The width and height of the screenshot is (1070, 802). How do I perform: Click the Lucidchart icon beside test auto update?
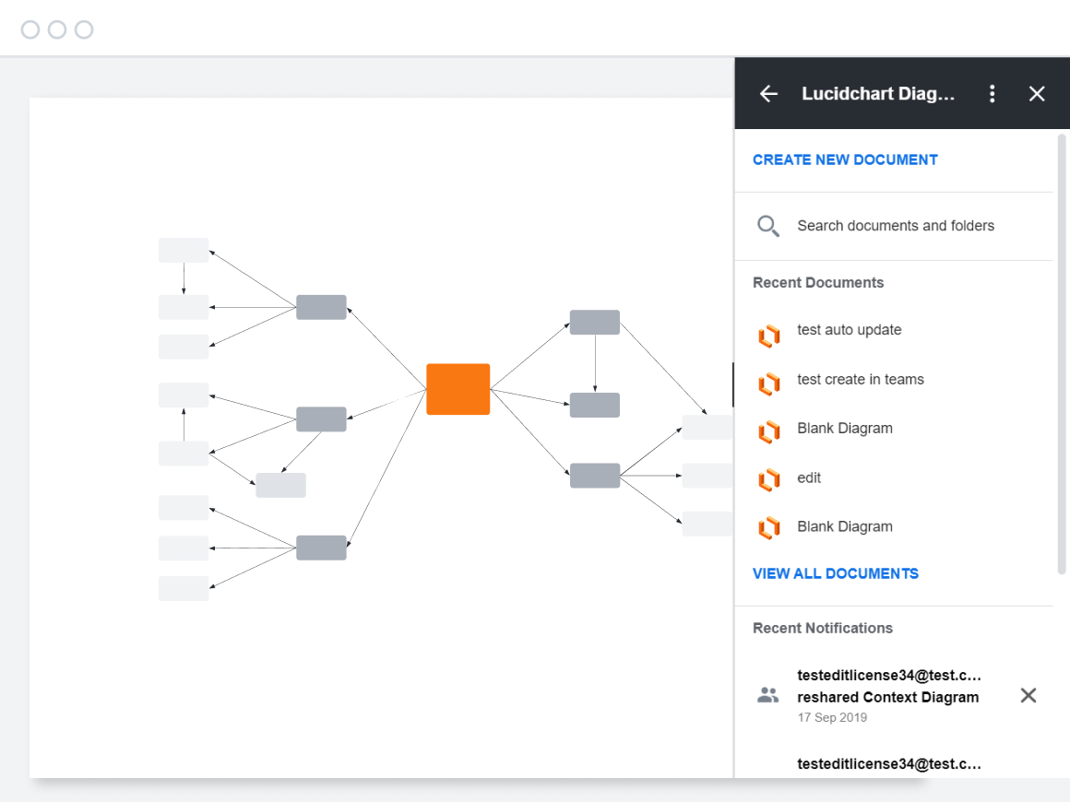point(769,336)
